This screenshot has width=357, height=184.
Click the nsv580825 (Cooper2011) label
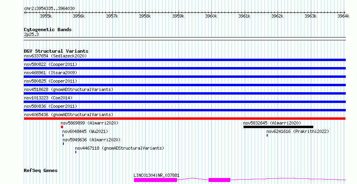pyautogui.click(x=51, y=81)
